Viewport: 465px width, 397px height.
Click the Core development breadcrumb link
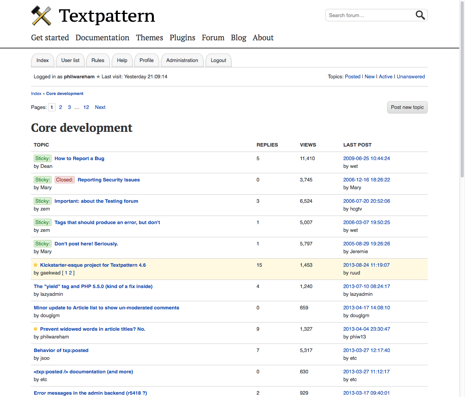click(65, 94)
